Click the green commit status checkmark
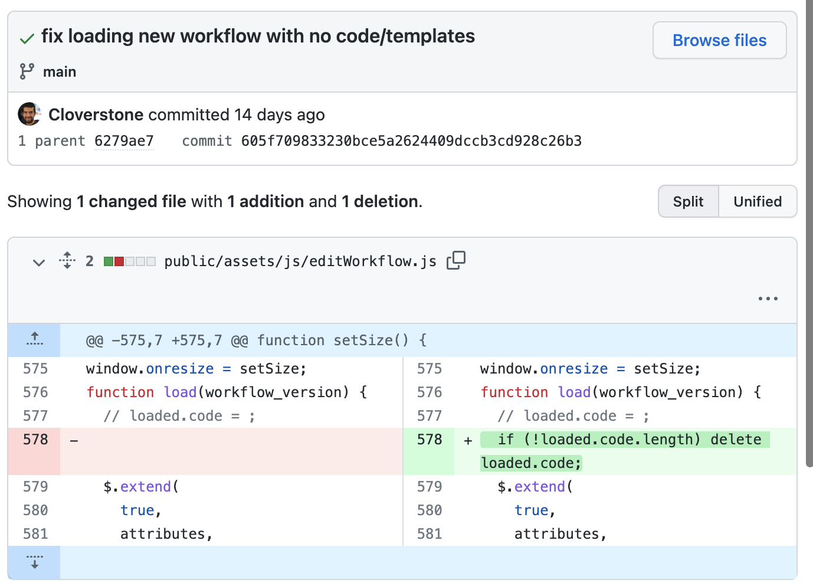 pos(27,39)
